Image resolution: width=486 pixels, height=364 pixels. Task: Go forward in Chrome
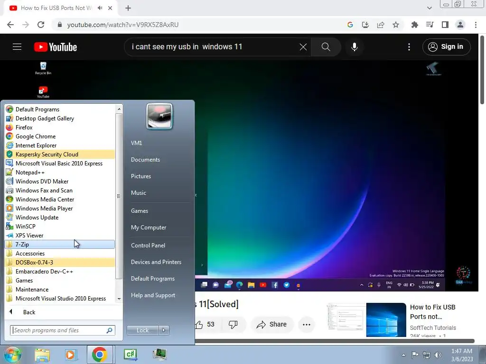pos(26,25)
